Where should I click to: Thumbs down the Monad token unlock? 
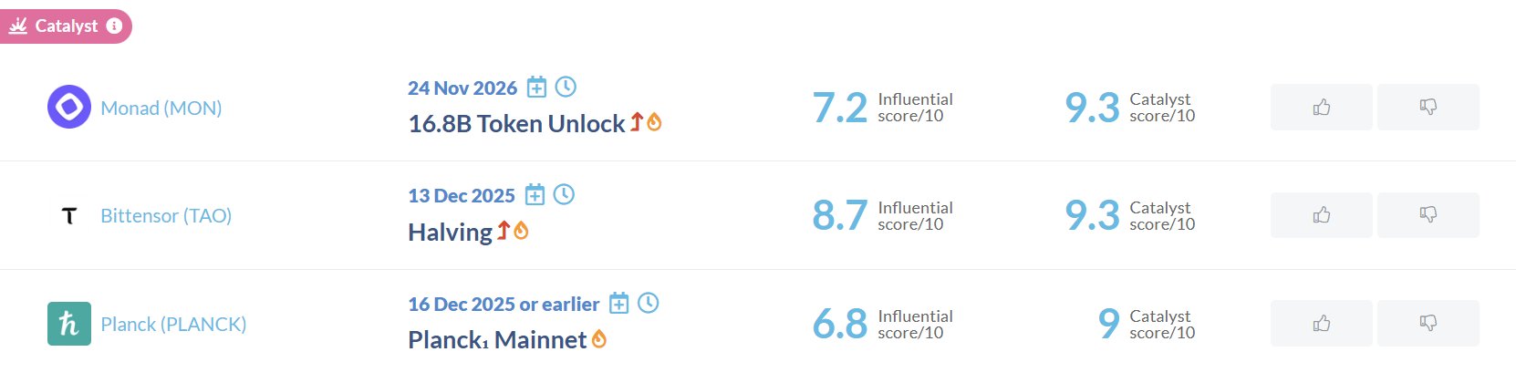(1428, 108)
